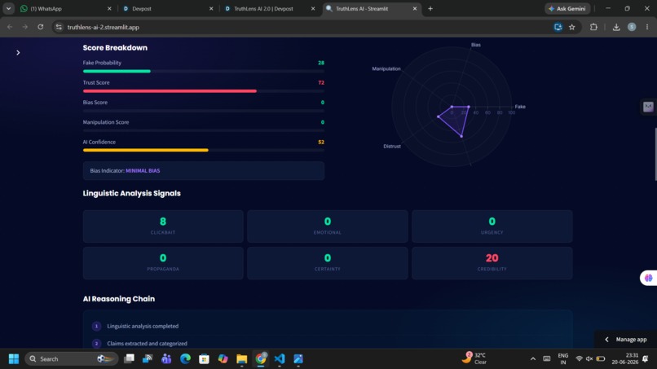Open the pink brain extension bubble

(648, 278)
